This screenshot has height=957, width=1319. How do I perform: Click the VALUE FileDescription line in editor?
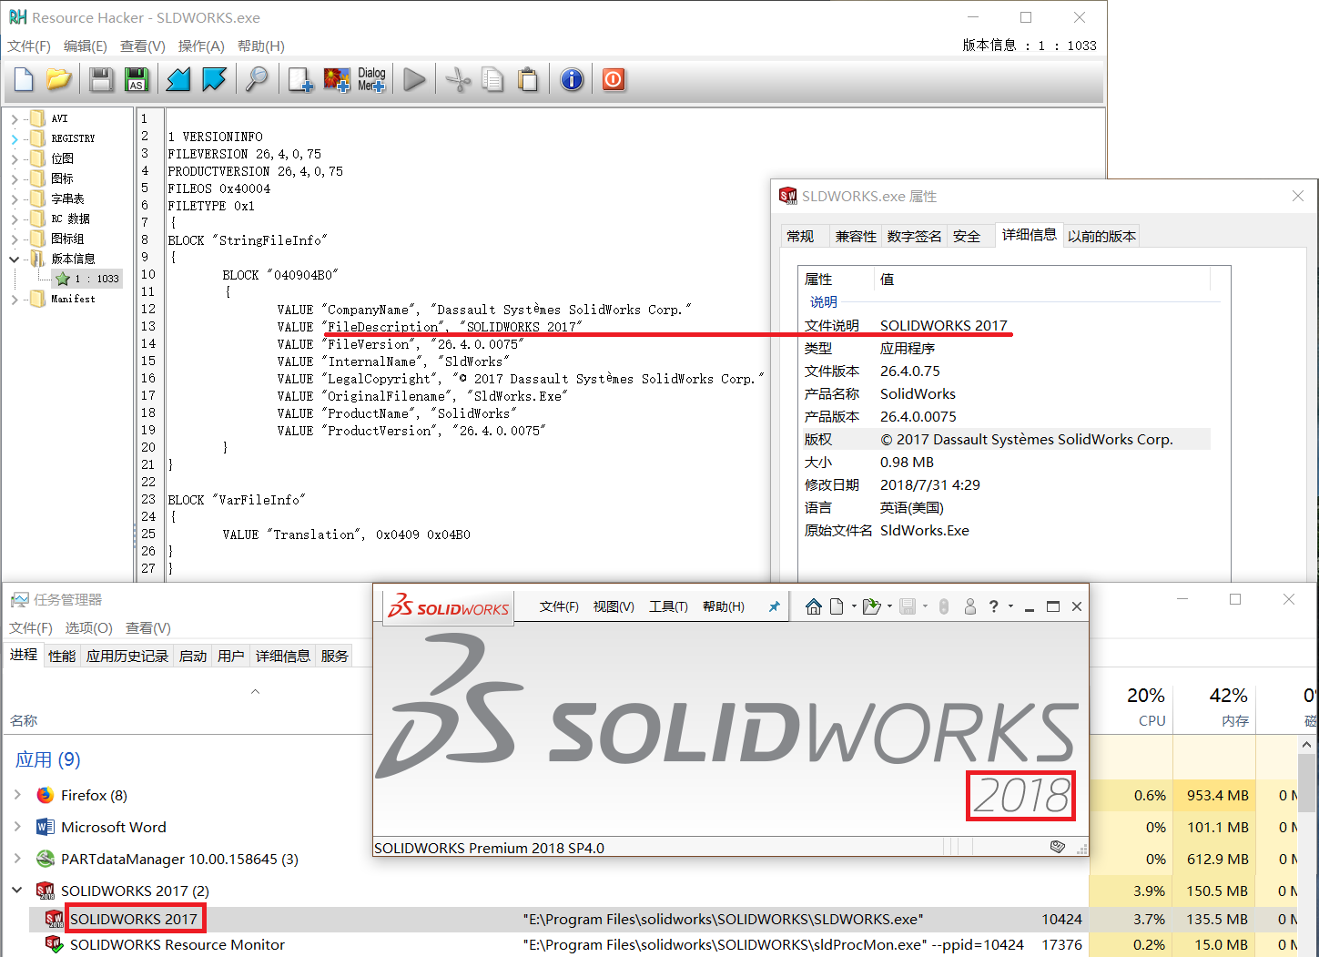(x=430, y=327)
